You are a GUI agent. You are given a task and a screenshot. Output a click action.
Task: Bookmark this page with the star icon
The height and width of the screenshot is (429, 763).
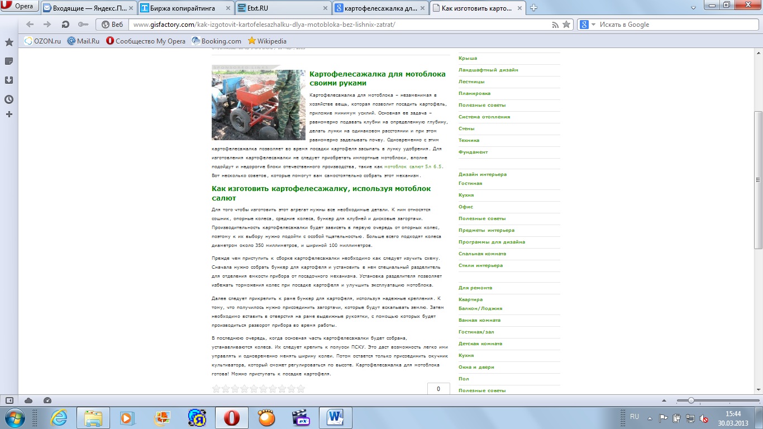566,25
